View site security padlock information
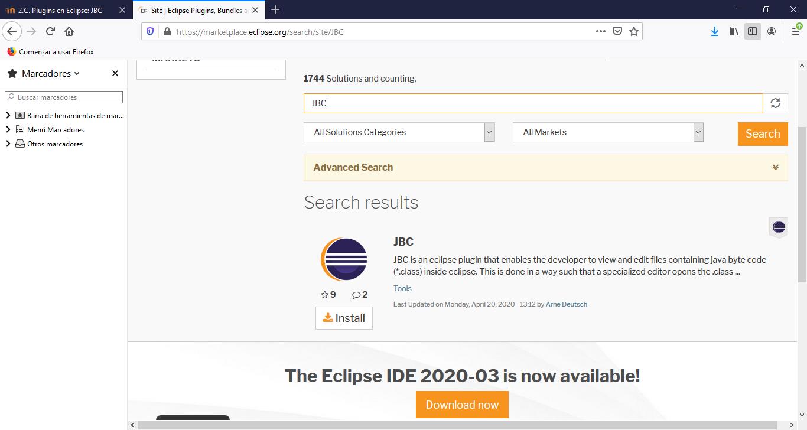Viewport: 807px width, 430px height. pos(167,32)
